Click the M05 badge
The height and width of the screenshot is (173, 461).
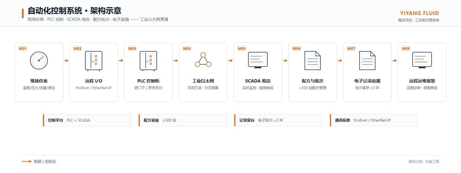point(242,48)
